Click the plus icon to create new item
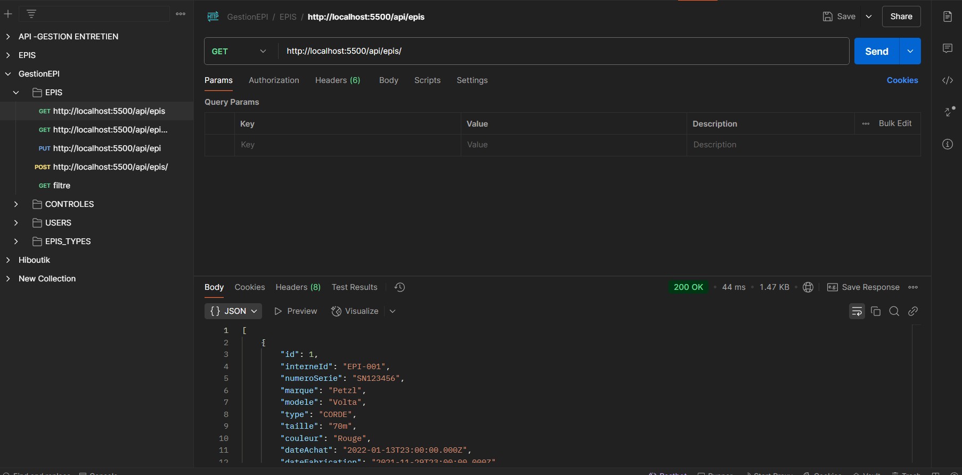962x475 pixels. pyautogui.click(x=8, y=14)
